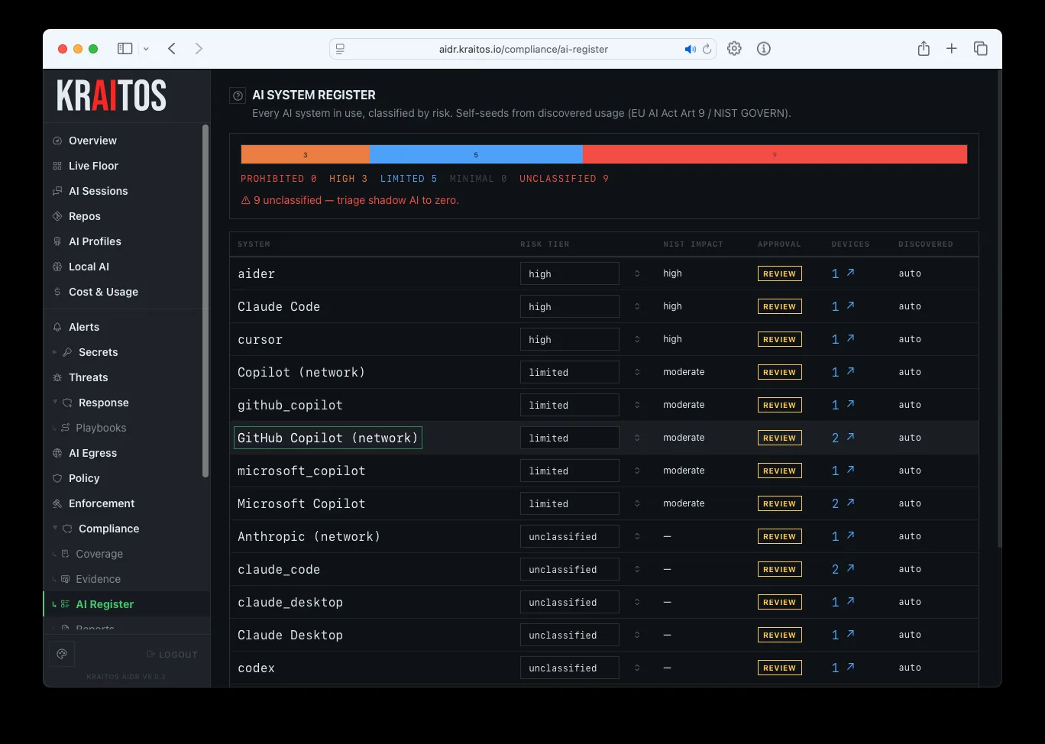This screenshot has height=744, width=1045.
Task: Click the AI Profiles icon
Action: click(x=57, y=241)
